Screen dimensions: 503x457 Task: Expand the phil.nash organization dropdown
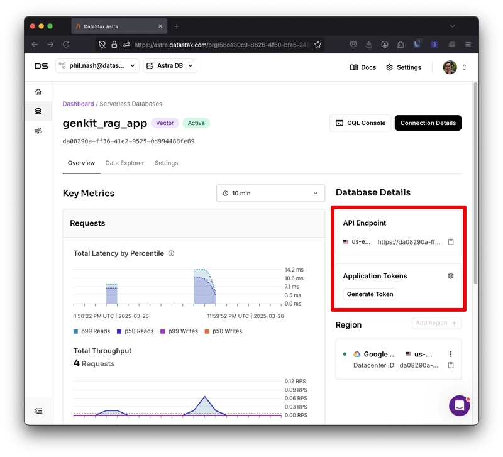[97, 66]
